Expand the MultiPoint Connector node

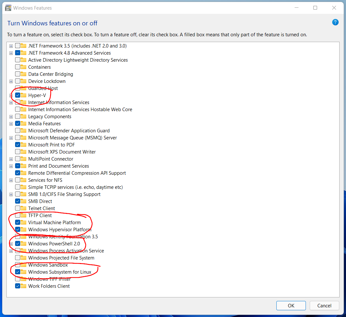click(11, 159)
